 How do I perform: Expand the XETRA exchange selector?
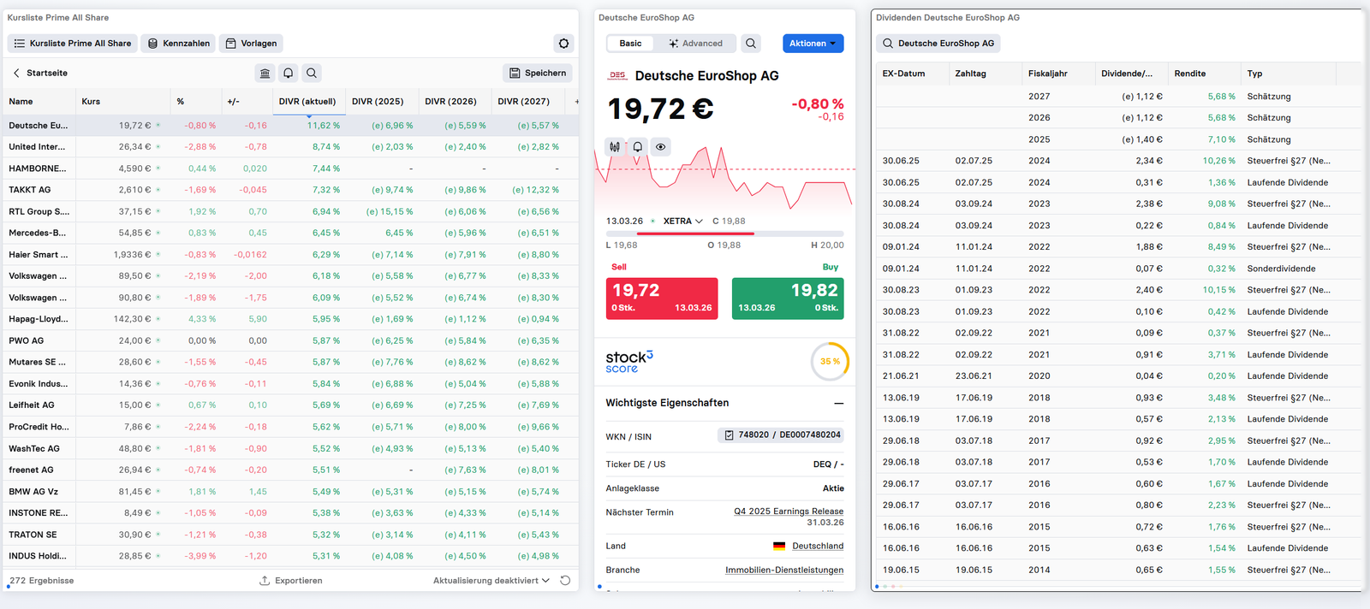(682, 222)
